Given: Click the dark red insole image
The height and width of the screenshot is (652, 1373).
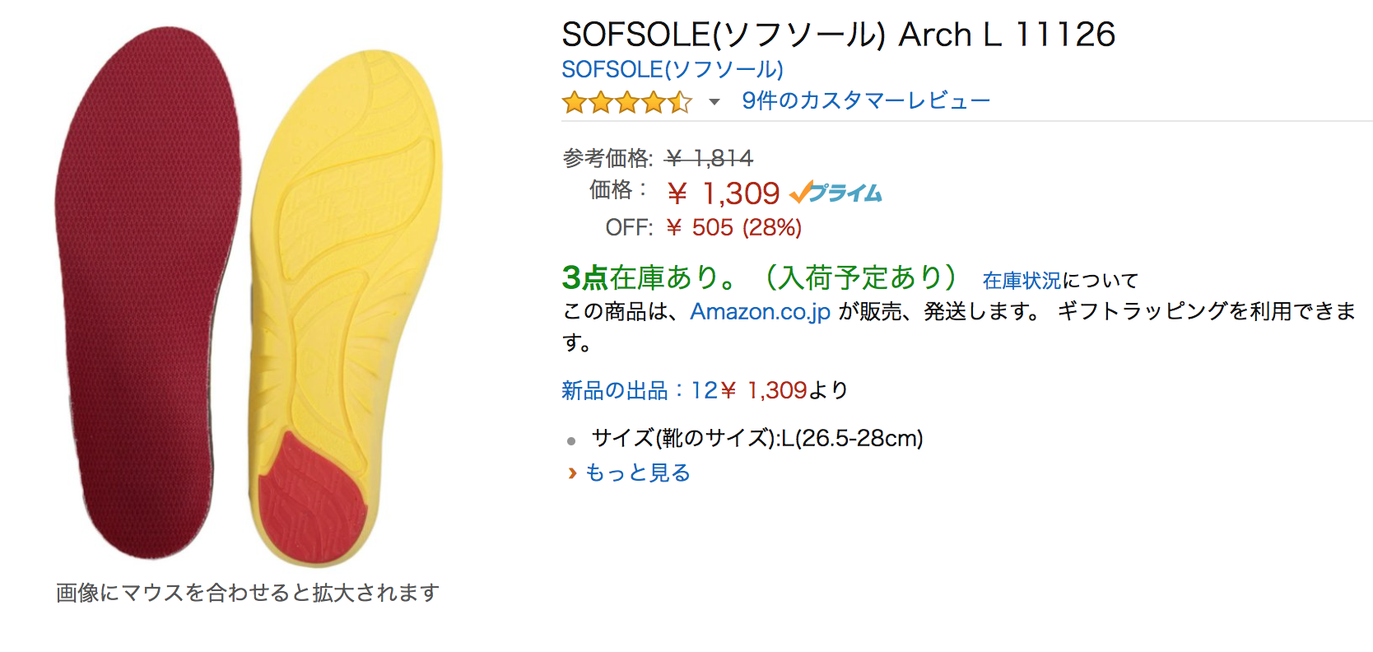Looking at the screenshot, I should 148,288.
